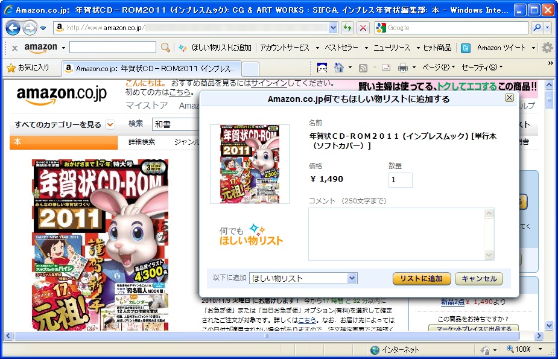
Task: Click the マーケットプレイスに出品する button
Action: [x=474, y=328]
